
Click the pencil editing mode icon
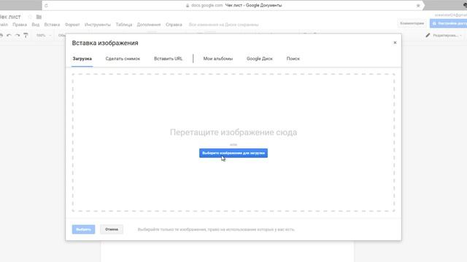(428, 36)
